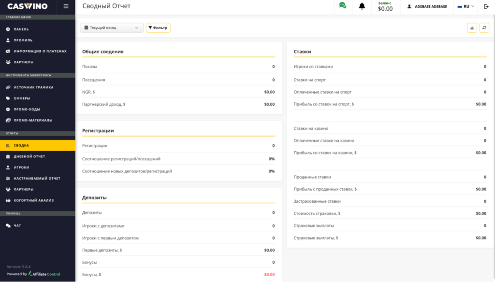Expand the RU language selector
Viewport: 495px width, 282px height.
(466, 6)
